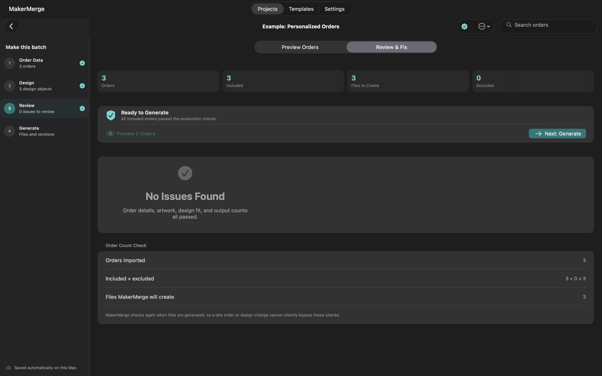This screenshot has width=602, height=376.
Task: Click the 3 Orders stat card
Action: (x=158, y=81)
